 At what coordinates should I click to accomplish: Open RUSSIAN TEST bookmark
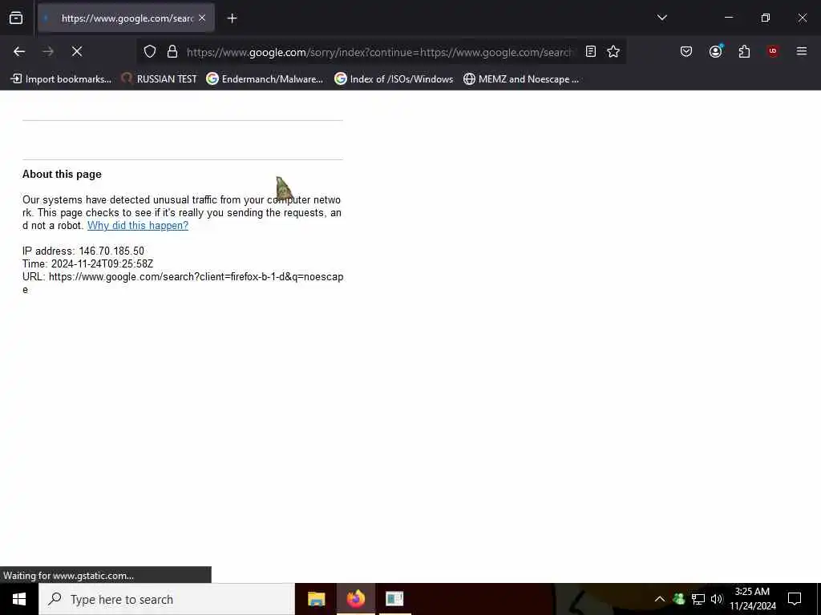(159, 79)
